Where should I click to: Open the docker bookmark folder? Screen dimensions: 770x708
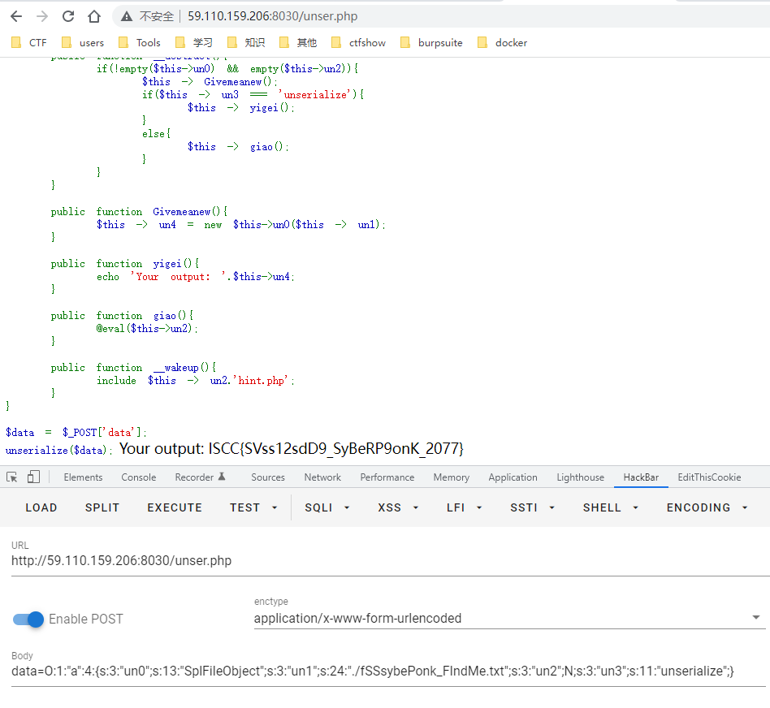(x=502, y=43)
